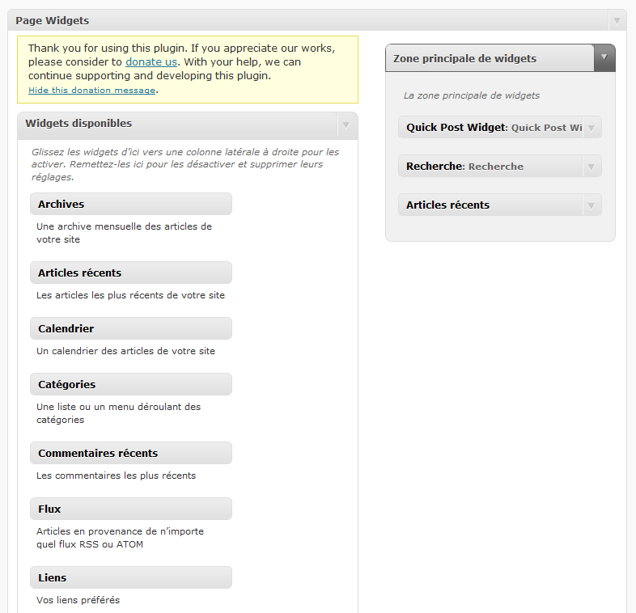The height and width of the screenshot is (613, 636).
Task: Click the Page Widgets panel title
Action: click(x=53, y=21)
